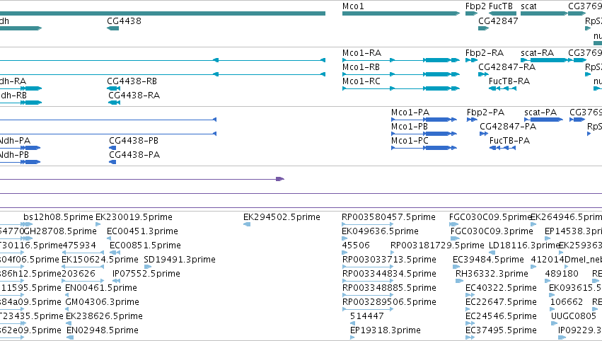
Task: Select the EK294502.5prime EST arrow
Action: point(247,224)
